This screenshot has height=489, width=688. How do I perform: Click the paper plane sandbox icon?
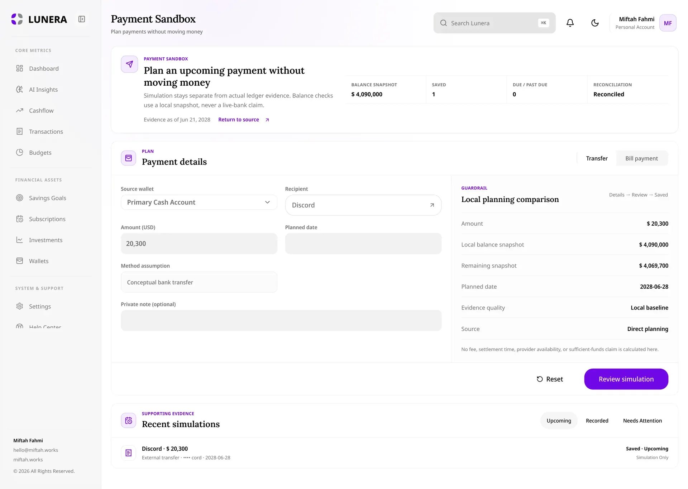(x=129, y=64)
